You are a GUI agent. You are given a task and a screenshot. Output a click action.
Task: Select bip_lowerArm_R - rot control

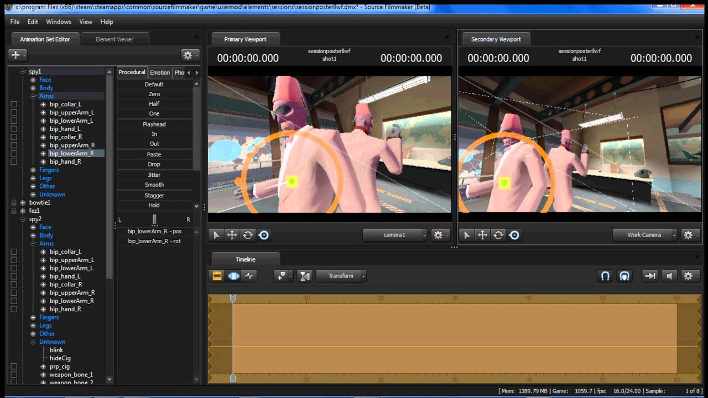click(154, 242)
